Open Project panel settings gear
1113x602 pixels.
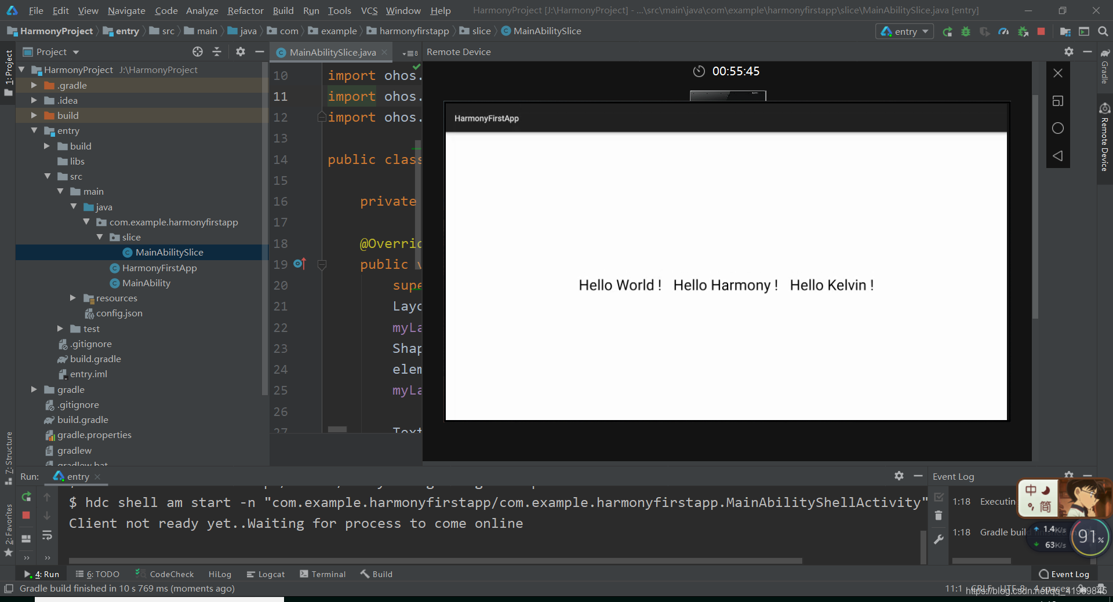pos(241,52)
